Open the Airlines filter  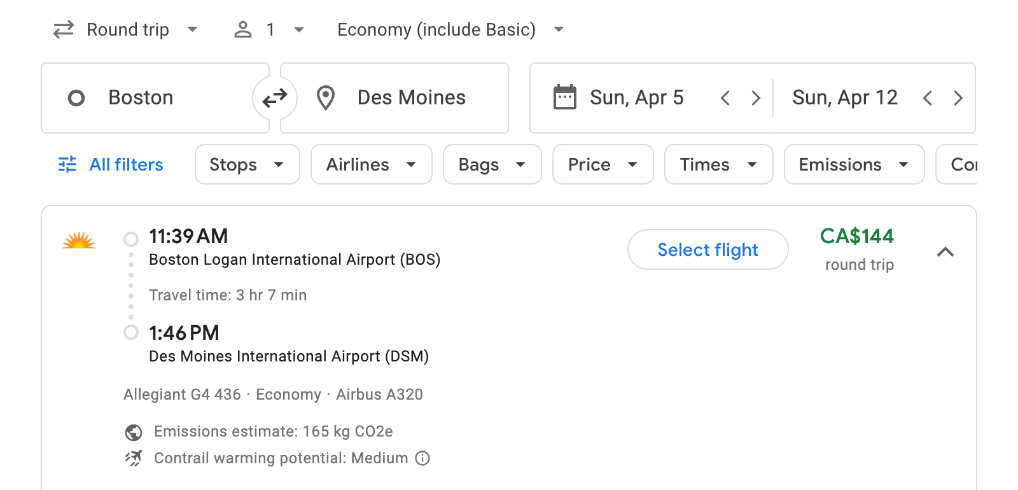tap(371, 164)
